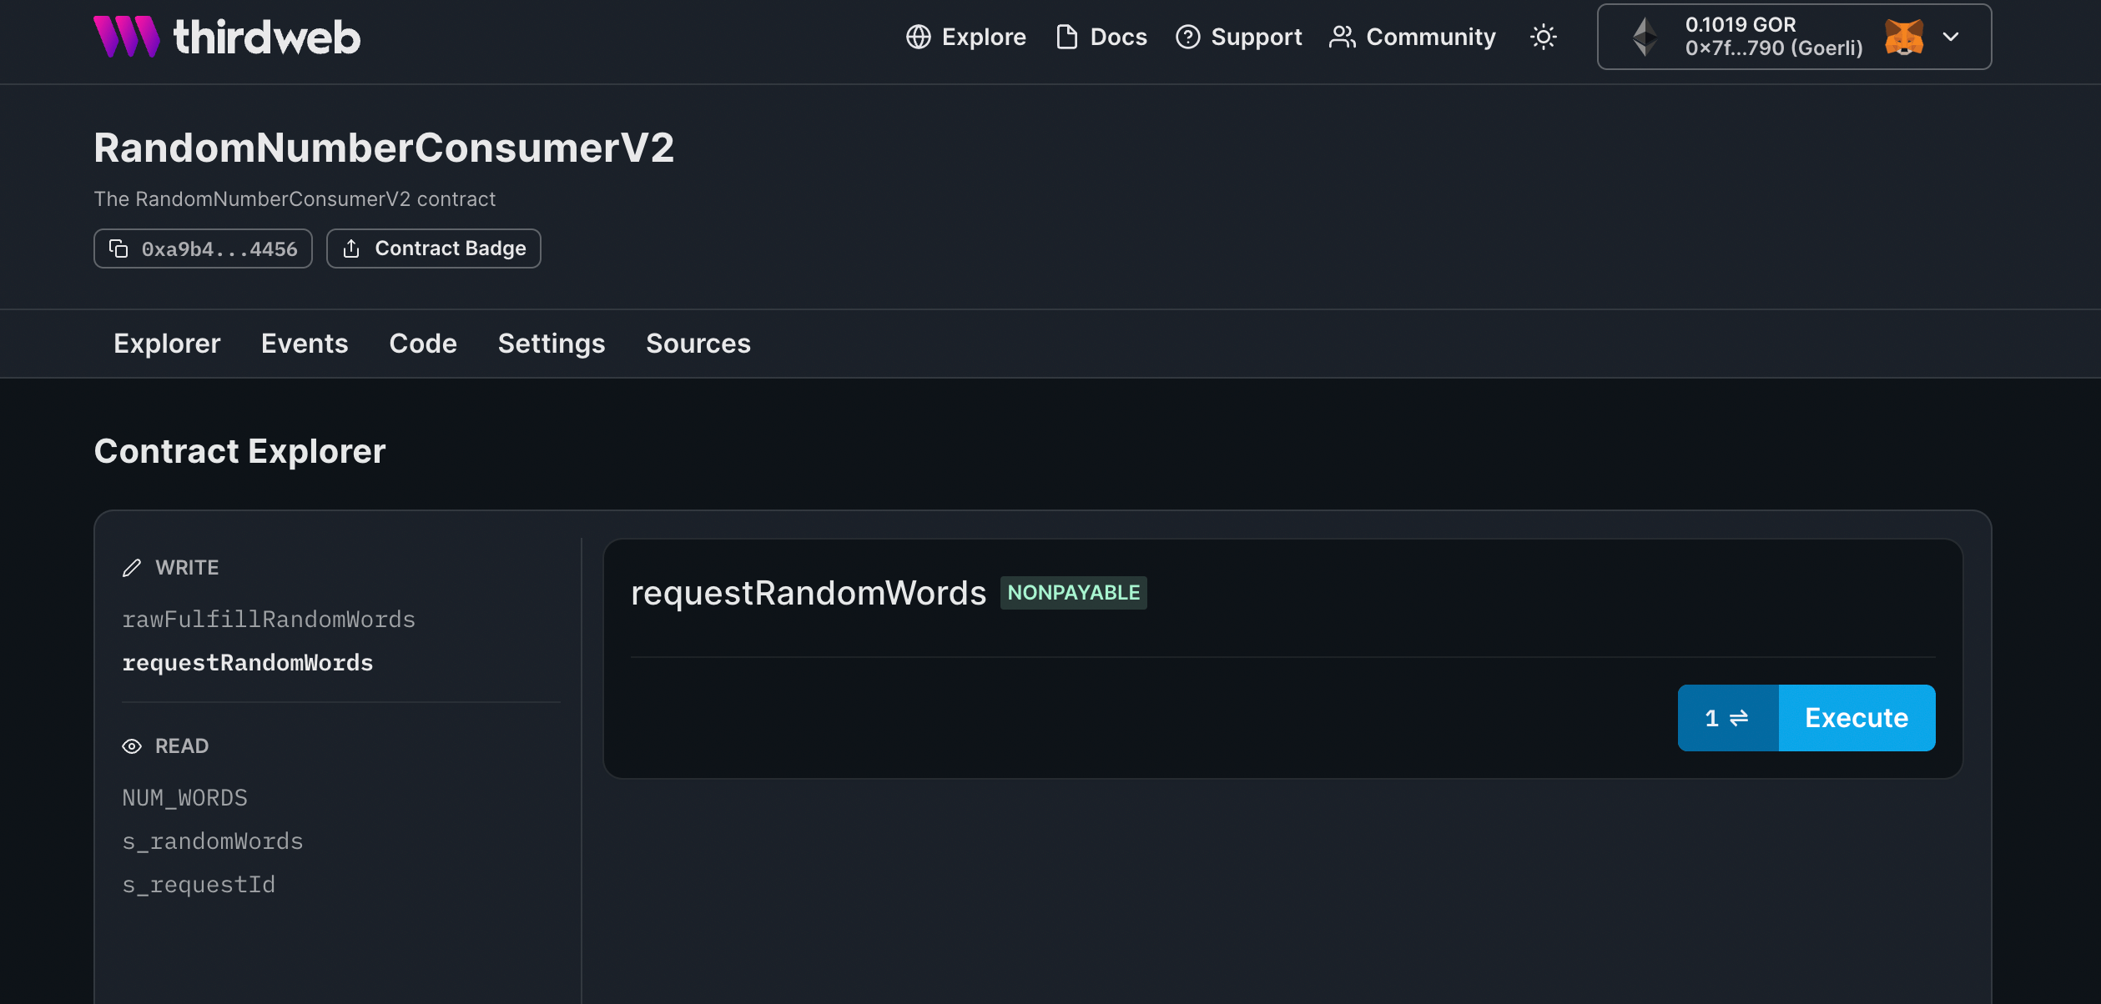
Task: Click the NONPAYABLE status badge
Action: (x=1073, y=592)
